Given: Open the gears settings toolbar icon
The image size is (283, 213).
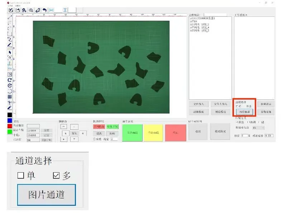Looking at the screenshot, I should (24, 10).
